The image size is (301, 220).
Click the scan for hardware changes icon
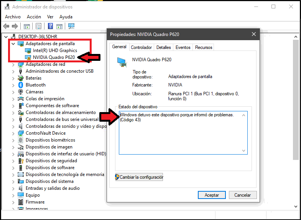tap(71, 26)
